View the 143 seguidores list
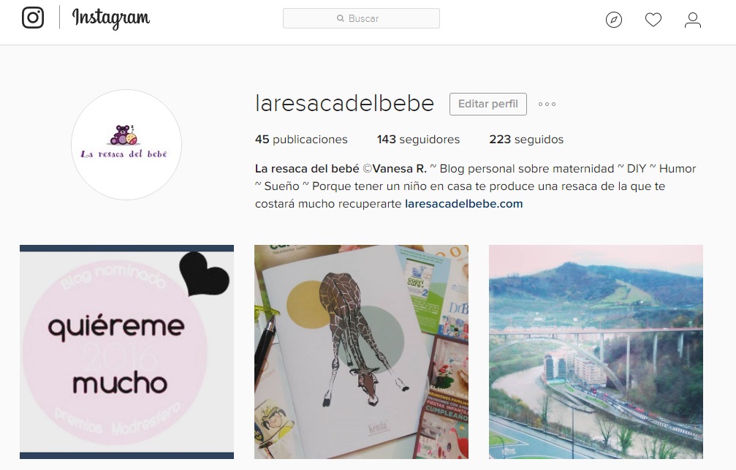 pyautogui.click(x=418, y=140)
